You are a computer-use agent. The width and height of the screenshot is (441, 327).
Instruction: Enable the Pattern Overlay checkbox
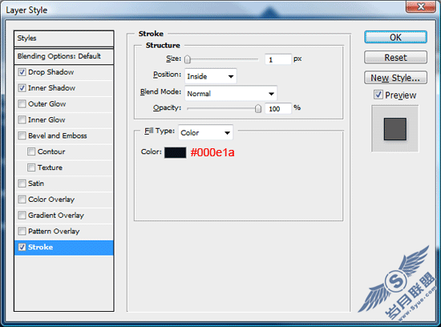click(x=22, y=232)
